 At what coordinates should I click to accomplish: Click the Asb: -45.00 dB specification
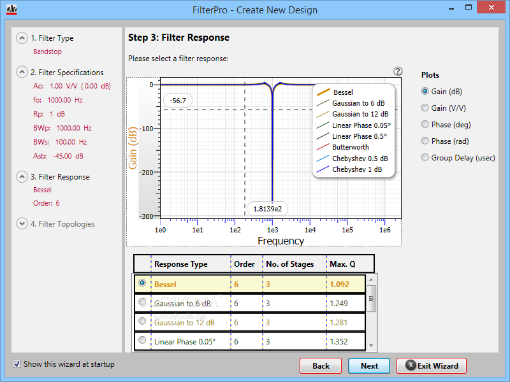tap(58, 156)
